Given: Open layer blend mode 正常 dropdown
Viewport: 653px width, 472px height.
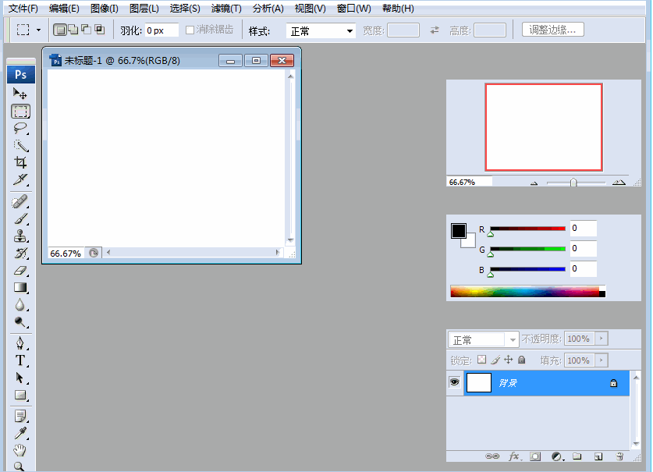Looking at the screenshot, I should (484, 339).
